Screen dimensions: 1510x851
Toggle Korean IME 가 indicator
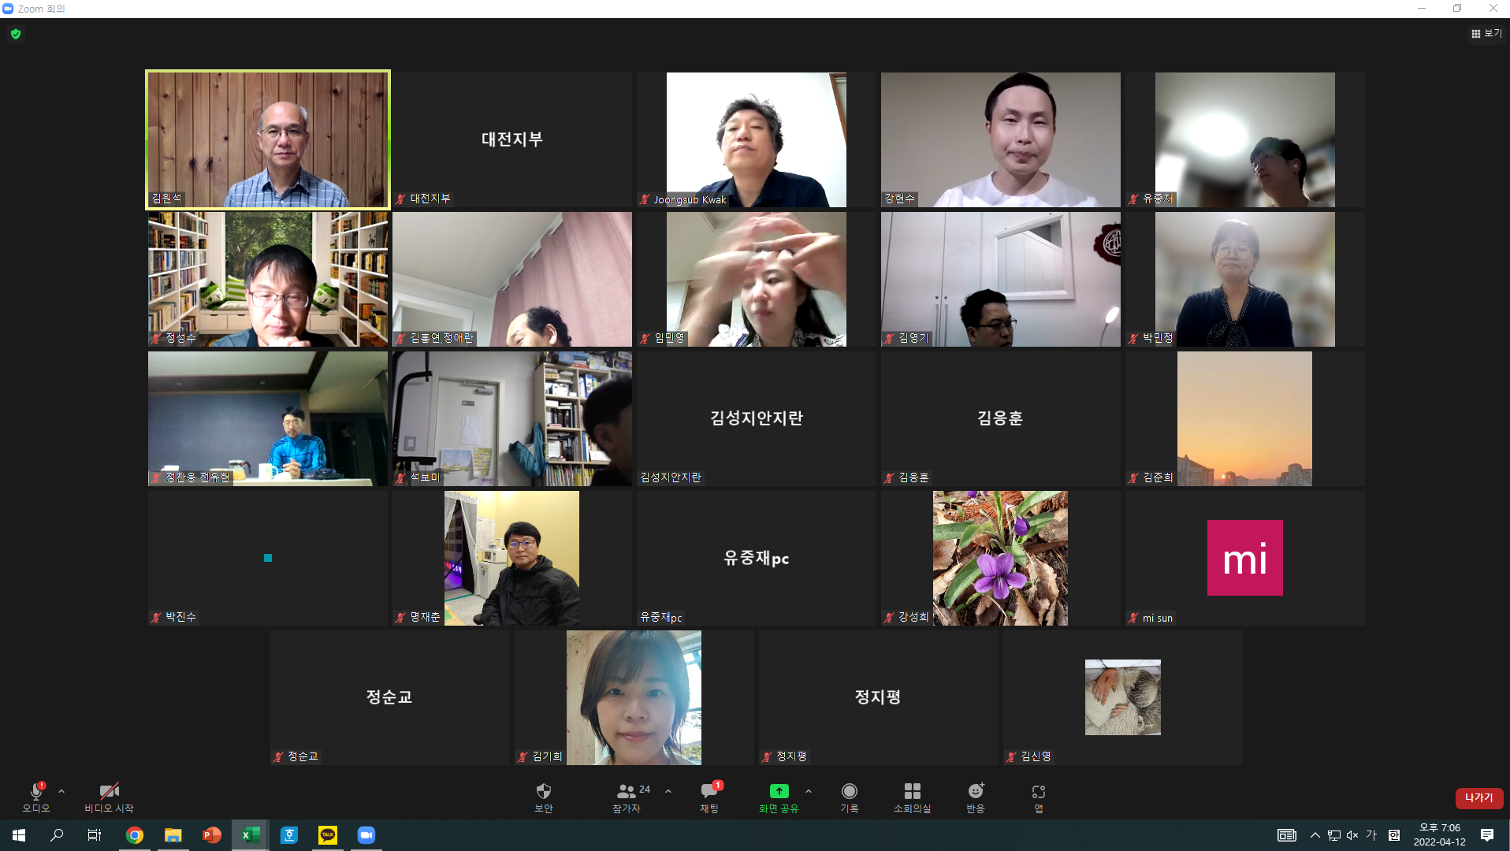pyautogui.click(x=1371, y=835)
